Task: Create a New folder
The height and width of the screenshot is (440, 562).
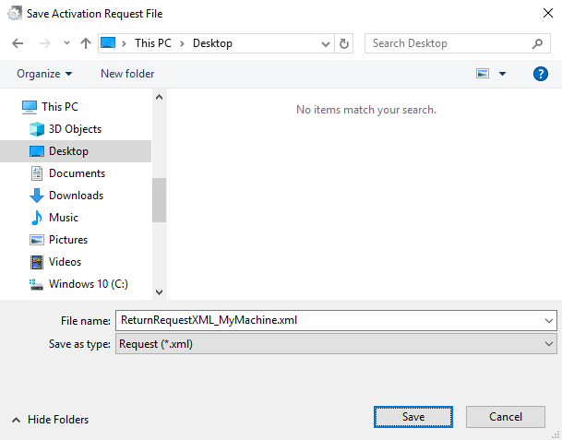Action: [x=127, y=74]
